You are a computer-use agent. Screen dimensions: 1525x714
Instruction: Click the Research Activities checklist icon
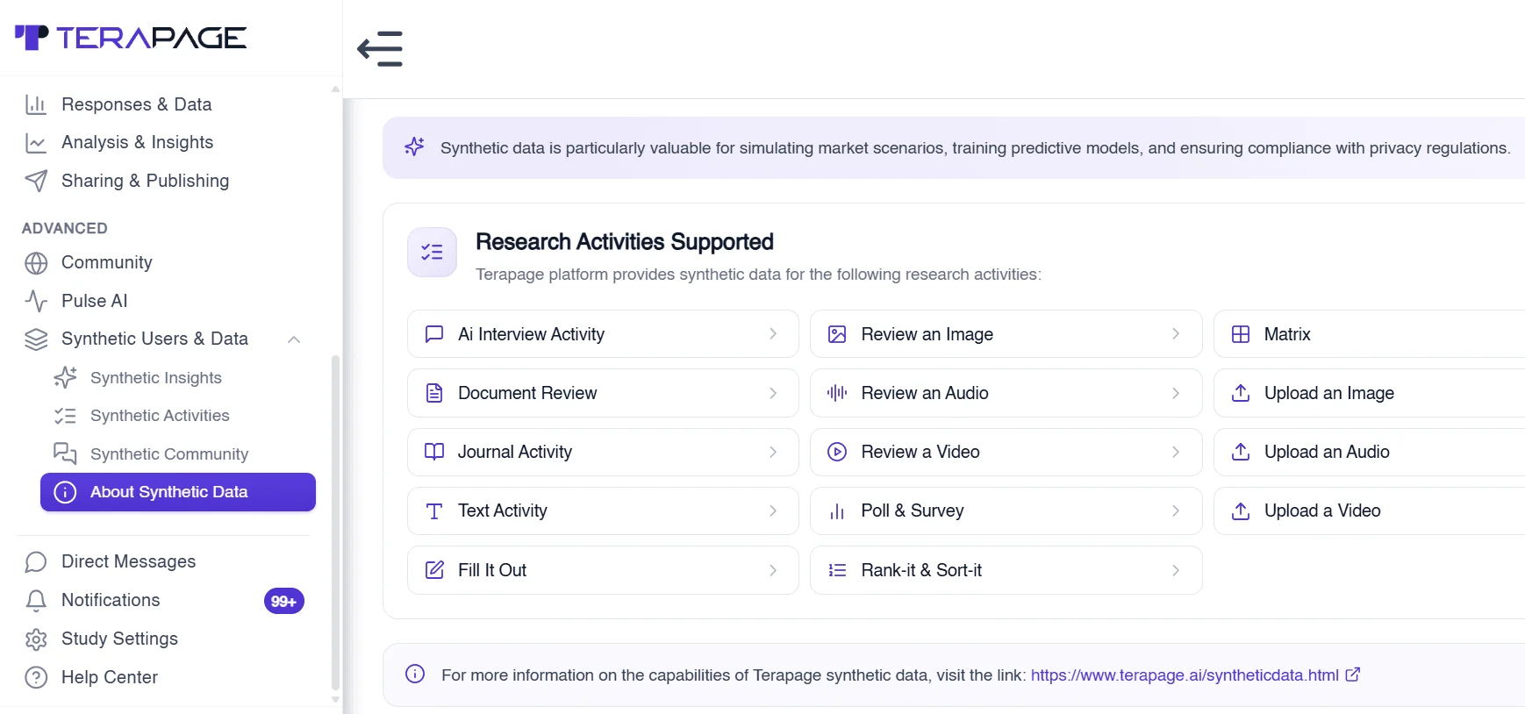(x=432, y=253)
